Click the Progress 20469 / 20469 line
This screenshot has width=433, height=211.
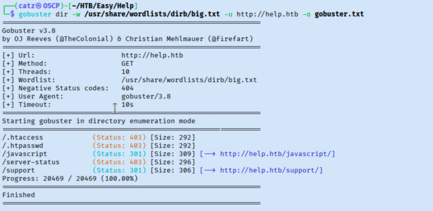coord(70,178)
